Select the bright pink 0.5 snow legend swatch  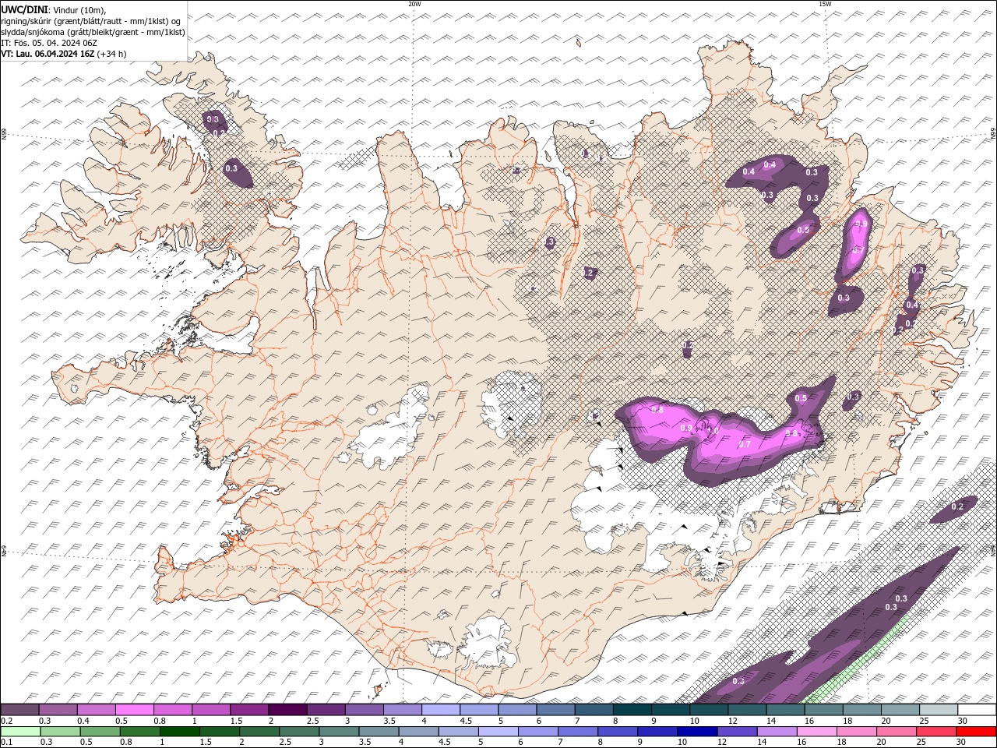click(135, 710)
